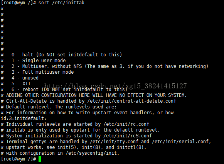Click the 'sort /etc/inittab' command text
The height and width of the screenshot is (164, 224).
(x=61, y=3)
